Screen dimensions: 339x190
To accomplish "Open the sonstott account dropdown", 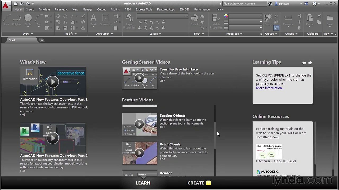I will coord(301,4).
